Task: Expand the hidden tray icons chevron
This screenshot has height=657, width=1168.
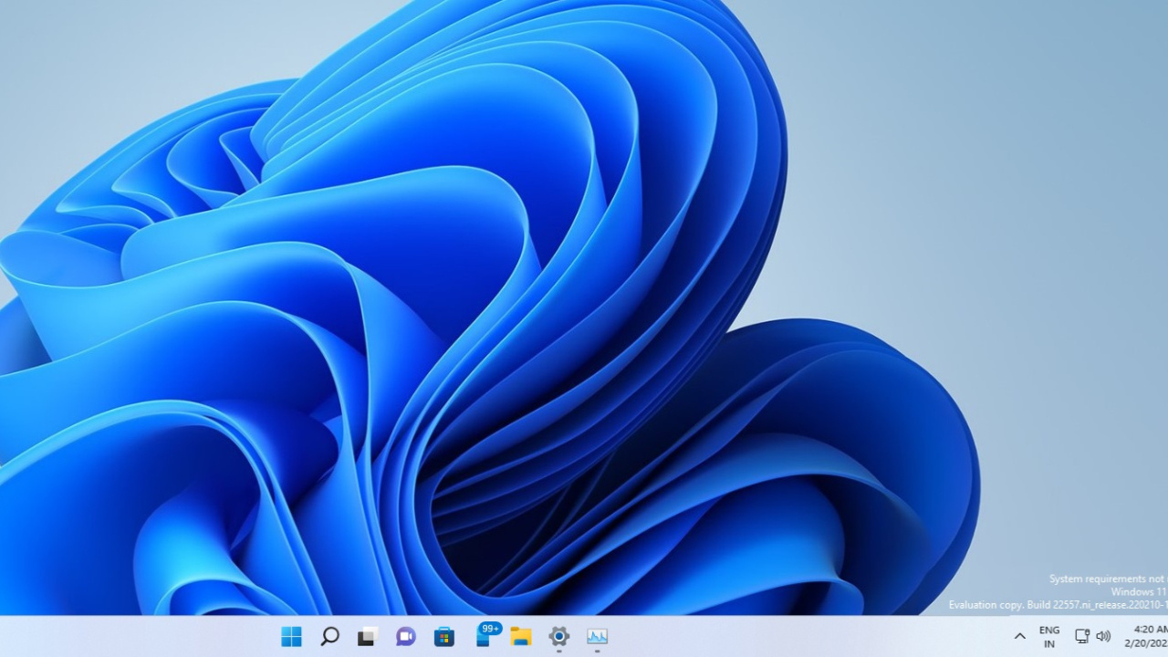Action: point(1019,636)
